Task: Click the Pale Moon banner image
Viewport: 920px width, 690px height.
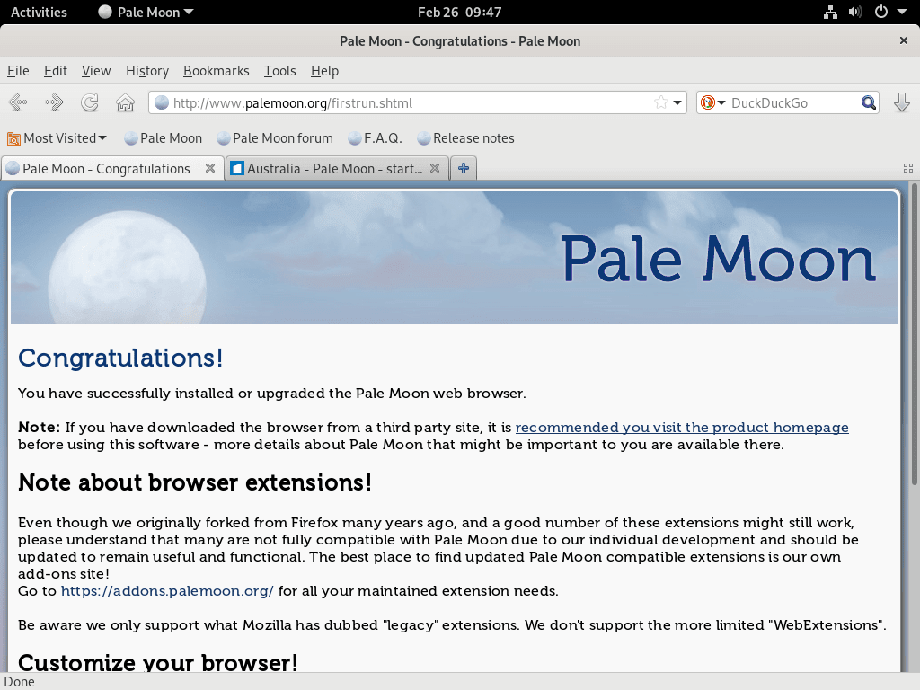Action: tap(454, 258)
